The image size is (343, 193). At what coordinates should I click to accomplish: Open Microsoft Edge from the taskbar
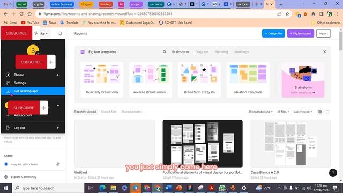[x=102, y=188]
